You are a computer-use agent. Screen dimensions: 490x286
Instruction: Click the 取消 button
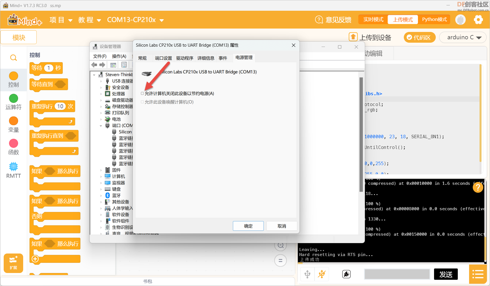pyautogui.click(x=282, y=226)
